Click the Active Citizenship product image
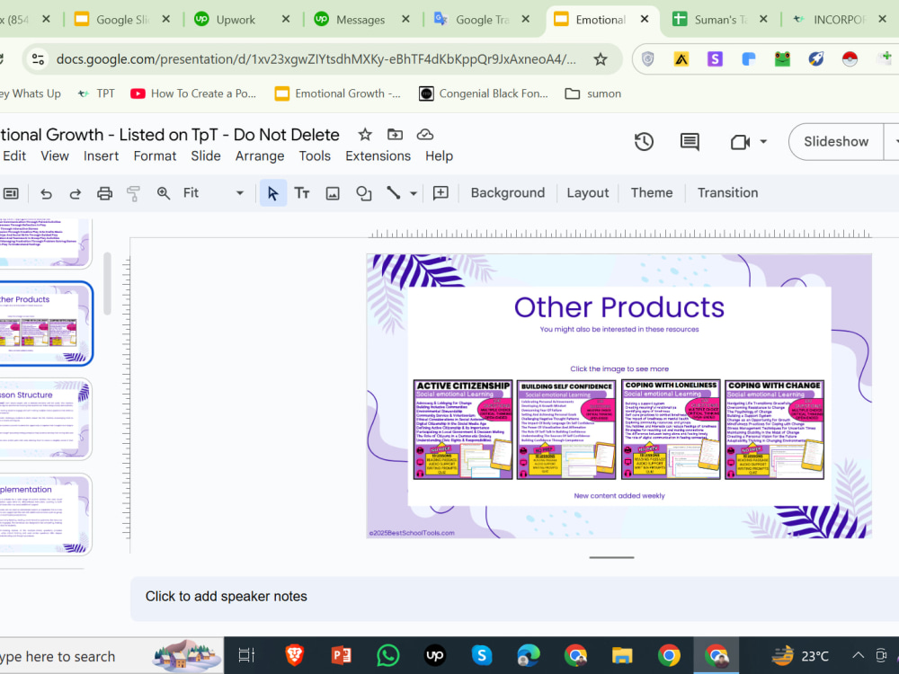The width and height of the screenshot is (899, 674). tap(463, 430)
